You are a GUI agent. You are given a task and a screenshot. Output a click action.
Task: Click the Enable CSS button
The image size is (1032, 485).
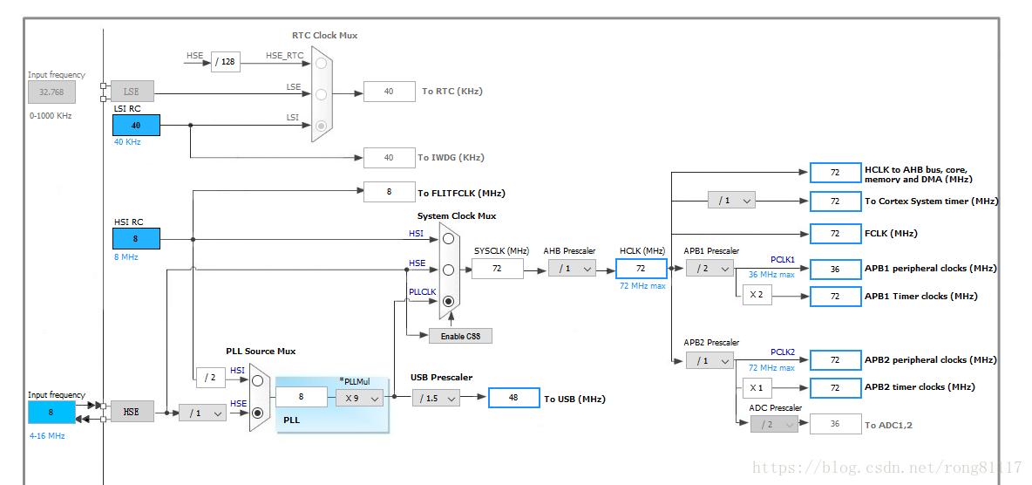461,336
